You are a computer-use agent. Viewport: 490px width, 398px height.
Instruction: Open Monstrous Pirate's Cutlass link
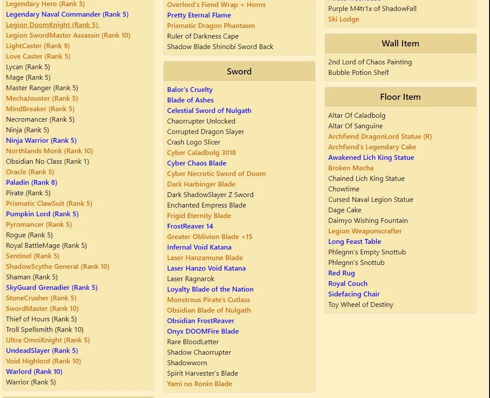click(x=209, y=300)
